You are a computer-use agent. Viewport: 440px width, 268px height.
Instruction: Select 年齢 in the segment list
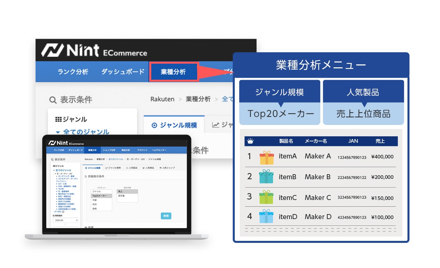point(95,200)
